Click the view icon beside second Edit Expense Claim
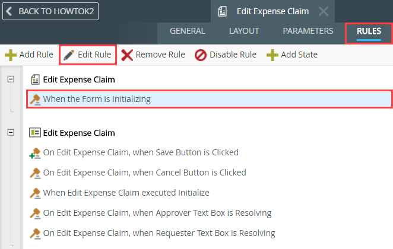This screenshot has height=249, width=393. [x=35, y=133]
